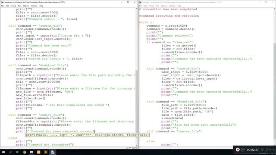Open the orange app icon in taskbar
This screenshot has height=155, width=276.
click(38, 152)
